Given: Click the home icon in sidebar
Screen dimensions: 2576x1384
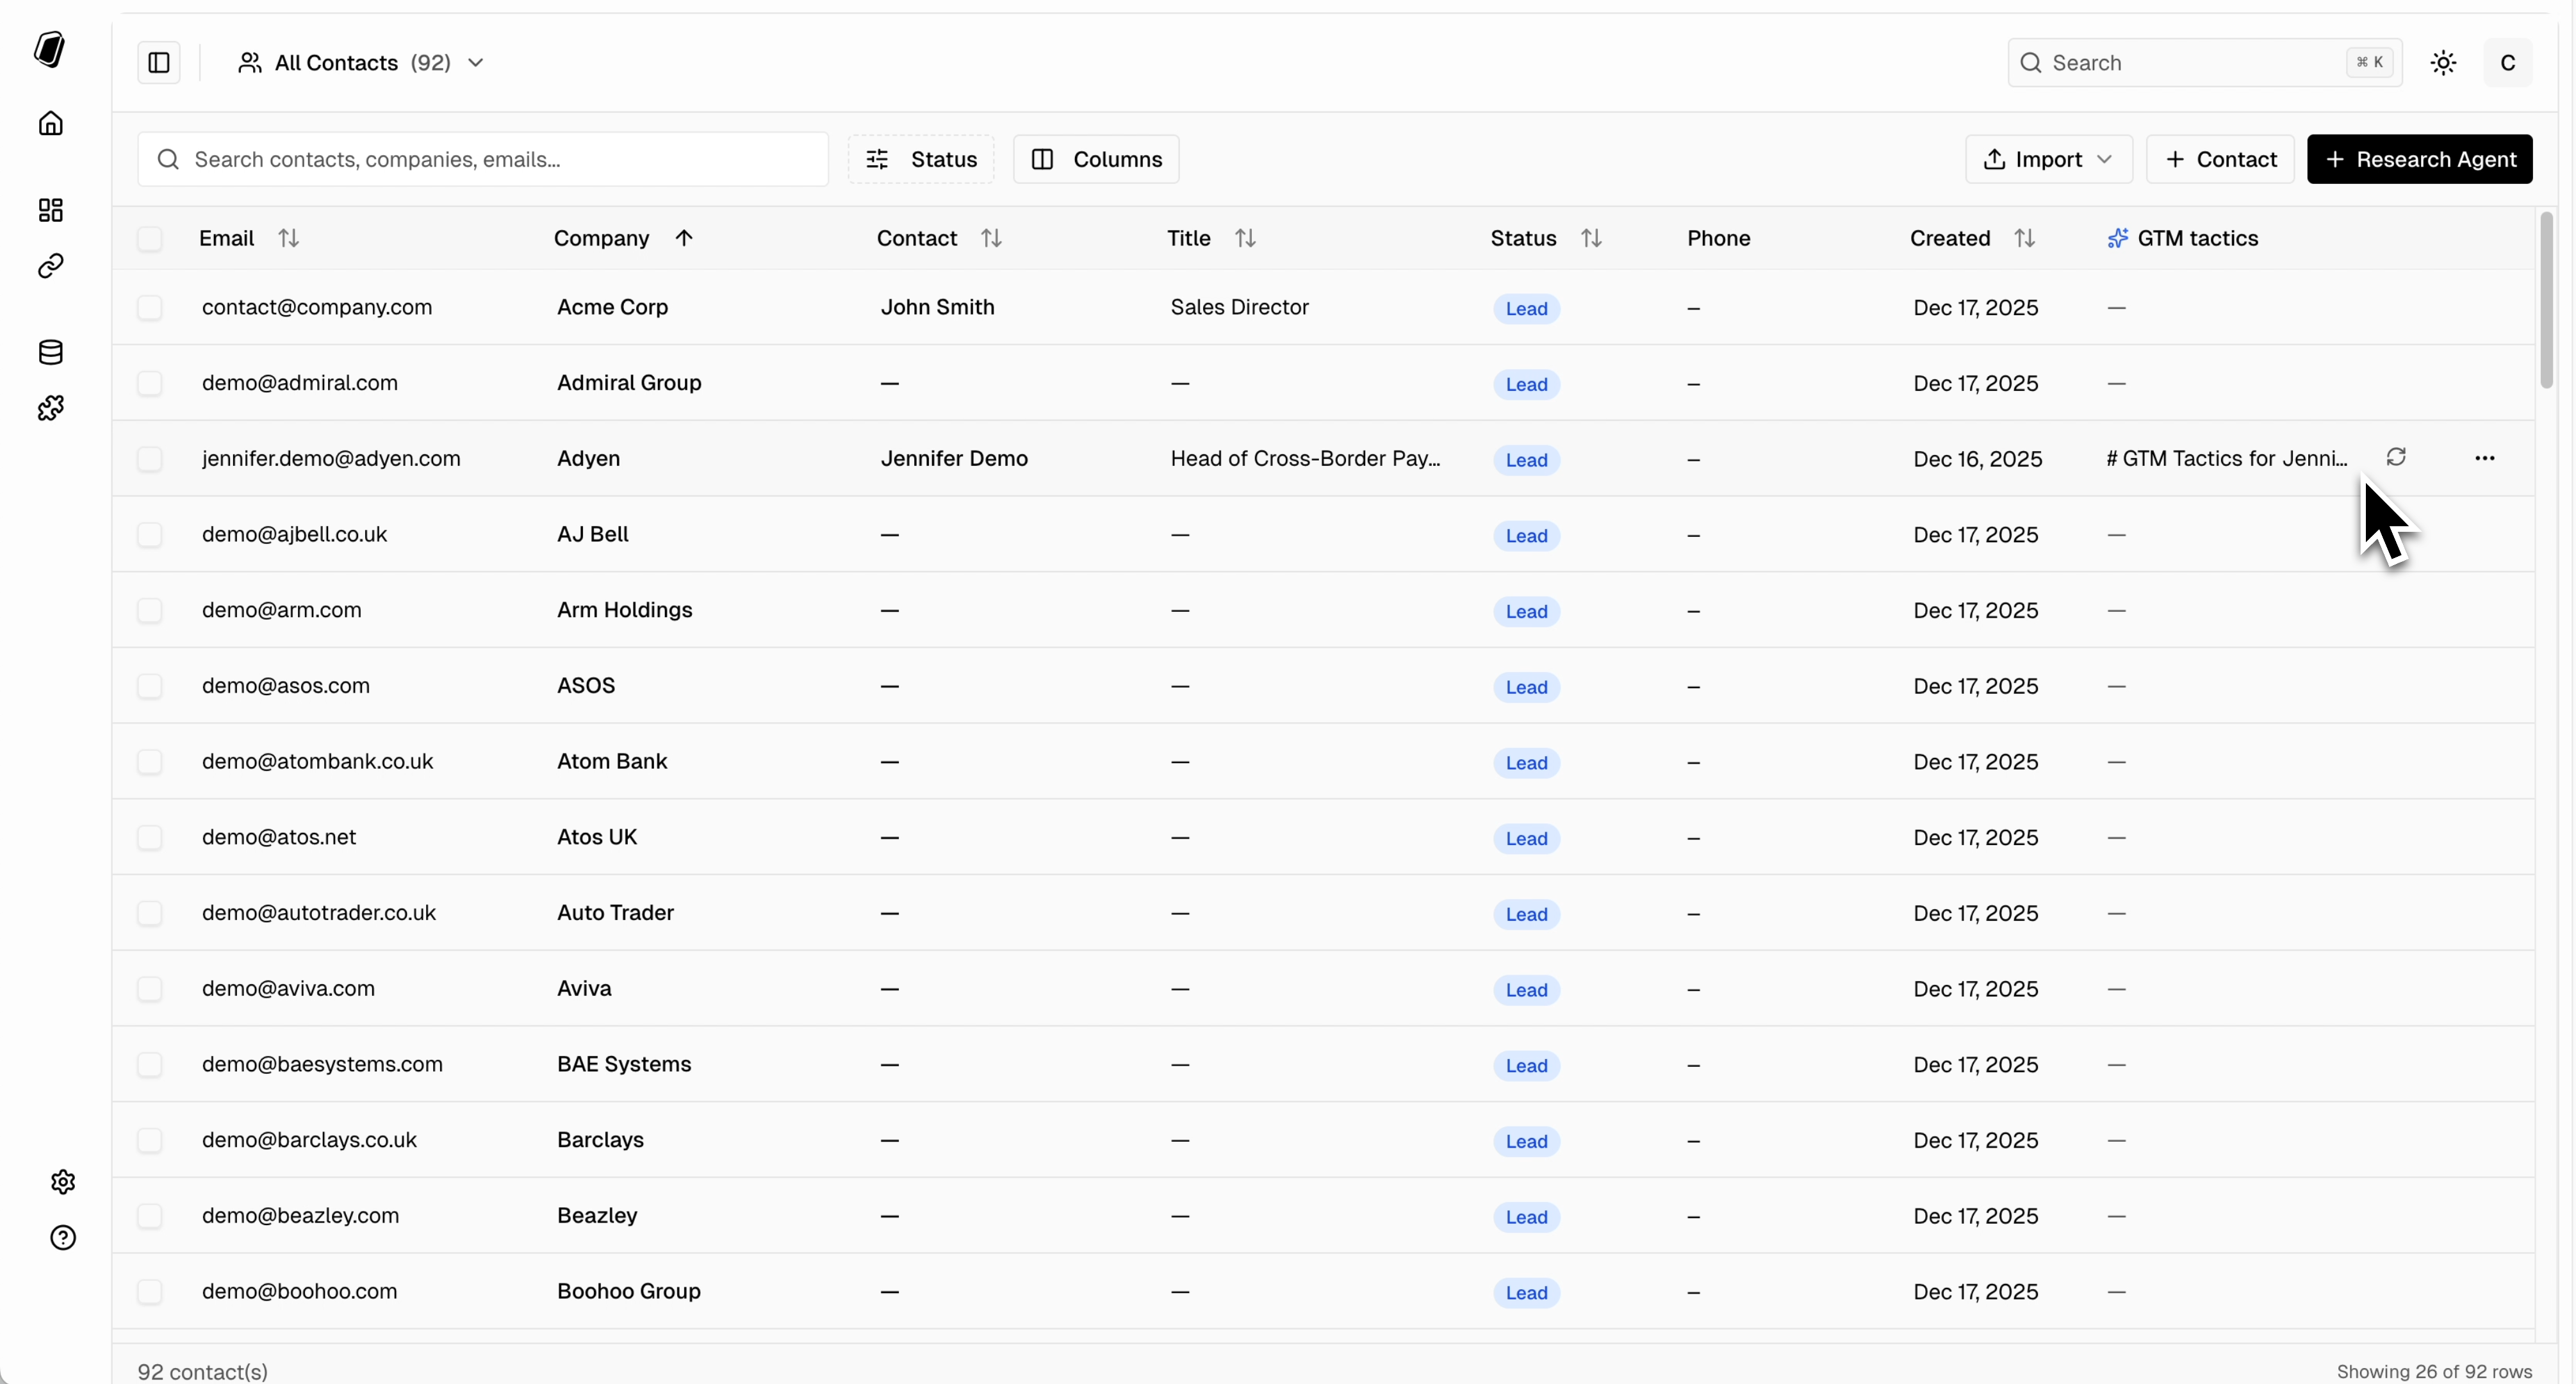Looking at the screenshot, I should point(51,124).
